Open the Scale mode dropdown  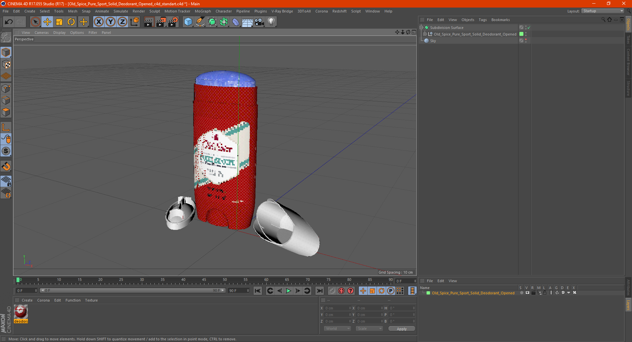click(x=369, y=329)
